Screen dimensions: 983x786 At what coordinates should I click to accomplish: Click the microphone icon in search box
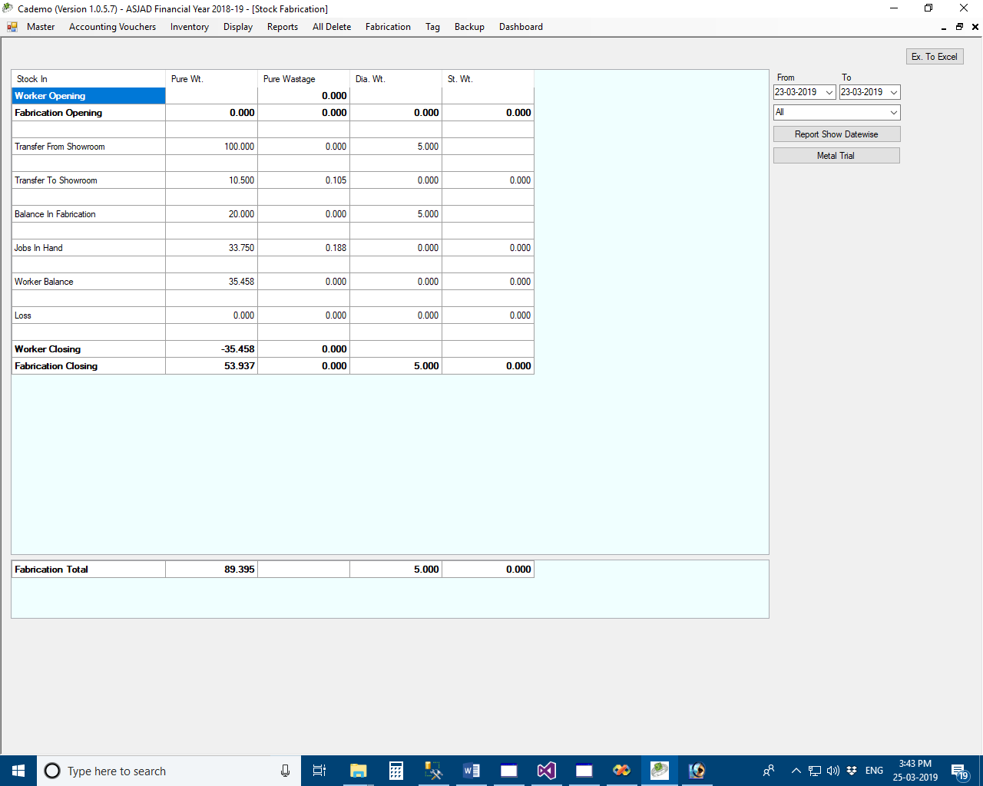(285, 771)
